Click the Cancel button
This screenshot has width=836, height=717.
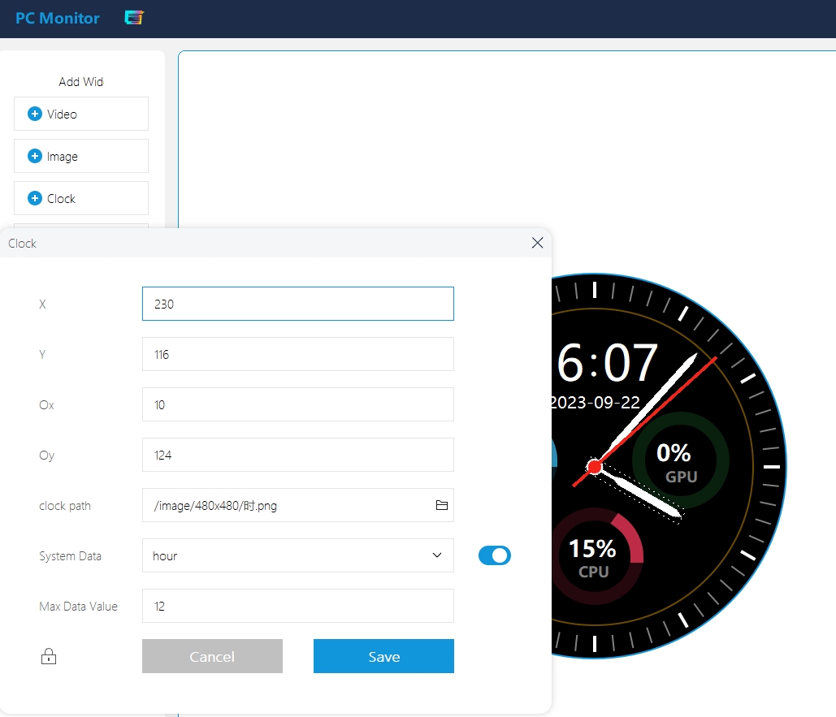[x=212, y=656]
